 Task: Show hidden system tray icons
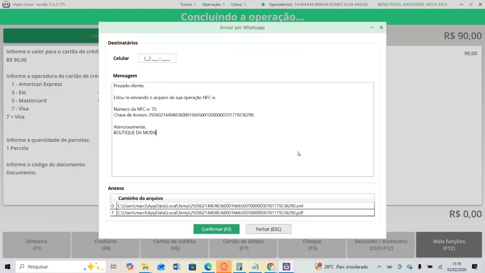click(x=379, y=267)
